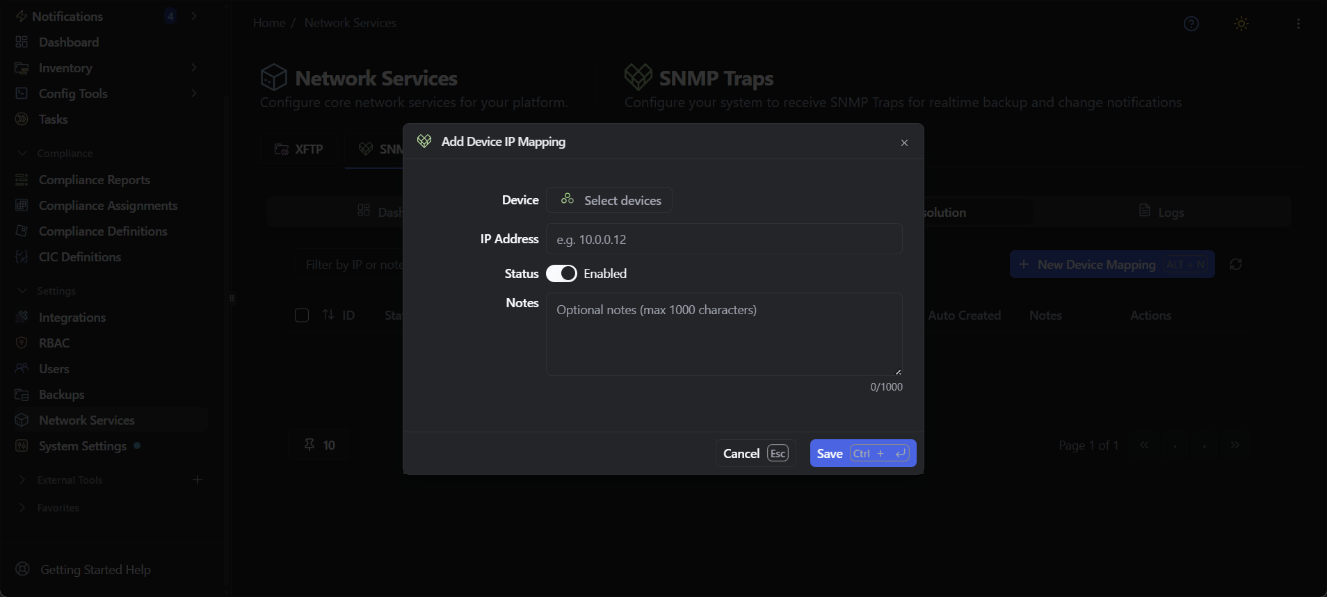Open the Select devices picker
The height and width of the screenshot is (597, 1327).
(x=609, y=200)
